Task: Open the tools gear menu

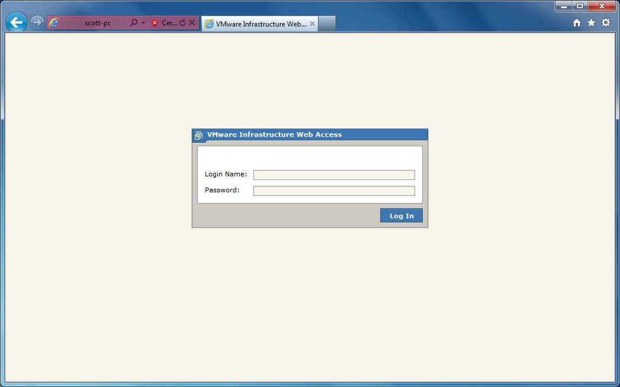Action: 606,22
